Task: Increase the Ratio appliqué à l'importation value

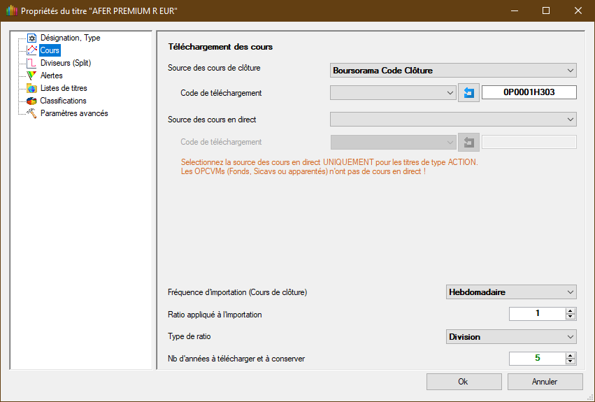Action: (571, 311)
